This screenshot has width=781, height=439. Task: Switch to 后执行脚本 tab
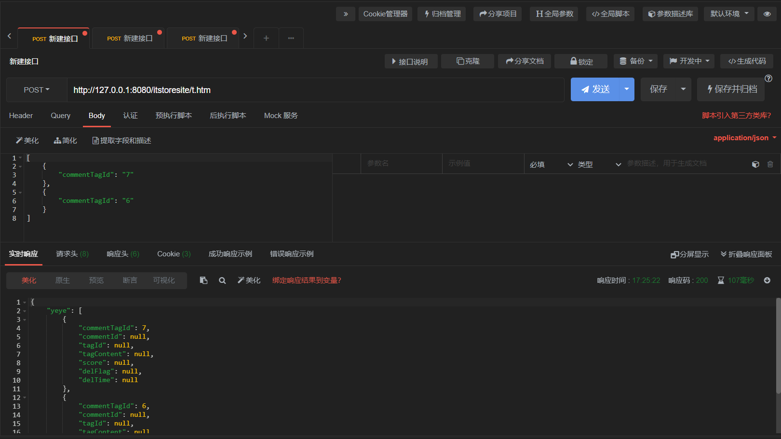click(x=228, y=116)
